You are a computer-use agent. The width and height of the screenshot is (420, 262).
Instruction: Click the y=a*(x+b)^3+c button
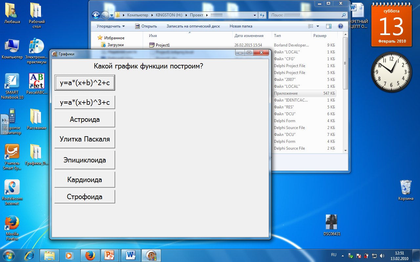coord(85,103)
